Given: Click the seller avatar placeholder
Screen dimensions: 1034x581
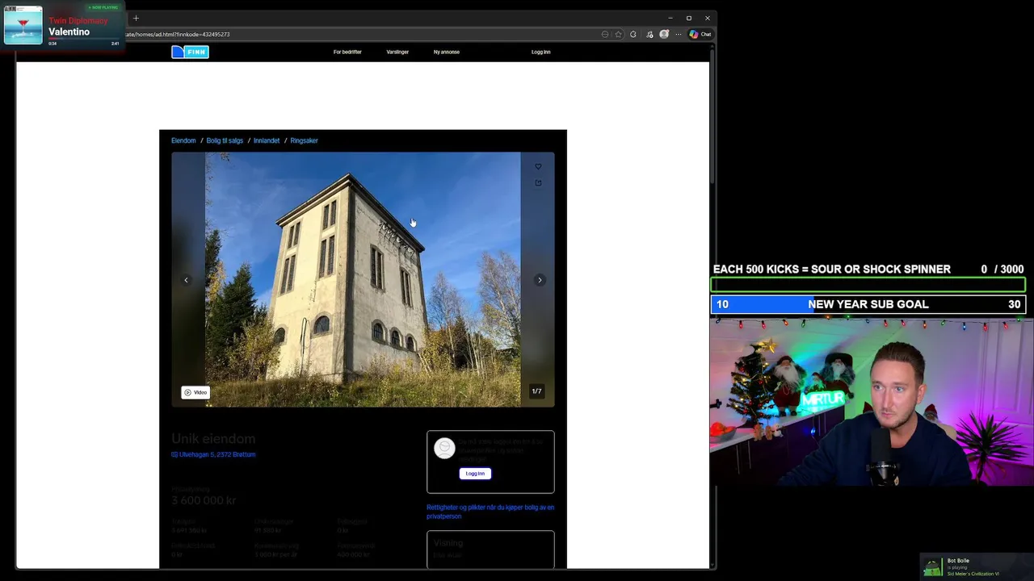Looking at the screenshot, I should click(444, 449).
